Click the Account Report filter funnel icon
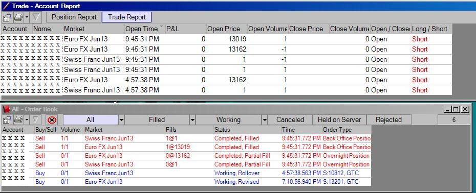Screen dimensions: 476x193 tap(36, 17)
